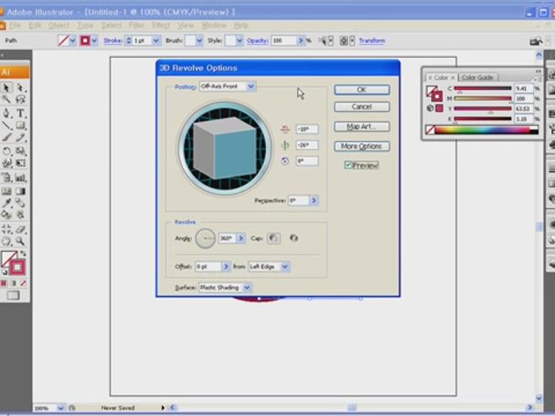Image resolution: width=555 pixels, height=416 pixels.
Task: Select the Pencil tool
Action: coord(21,137)
